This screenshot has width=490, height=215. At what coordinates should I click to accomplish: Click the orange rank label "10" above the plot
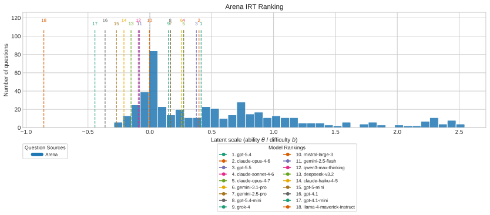point(150,21)
